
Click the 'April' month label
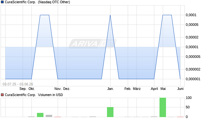coord(154,89)
